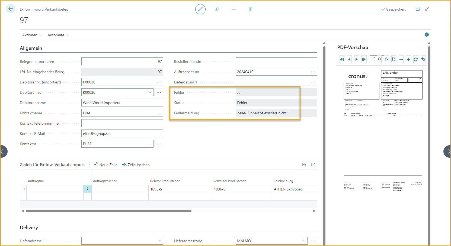The height and width of the screenshot is (246, 451).
Task: Delete the record using trash icon
Action: [x=251, y=9]
